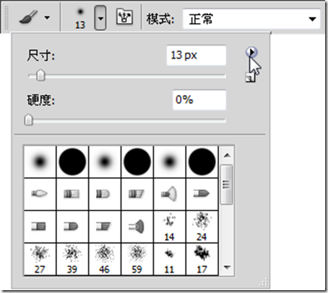This screenshot has width=328, height=293.
Task: Select the rightmost hard round brush in the top row
Action: [202, 161]
